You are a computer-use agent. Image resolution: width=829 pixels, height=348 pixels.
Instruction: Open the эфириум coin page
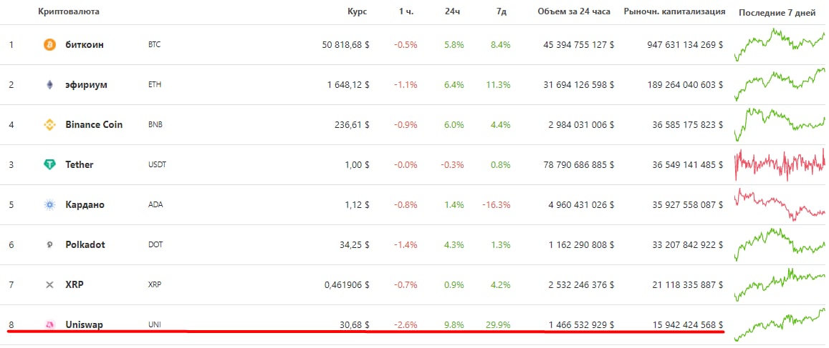point(86,85)
